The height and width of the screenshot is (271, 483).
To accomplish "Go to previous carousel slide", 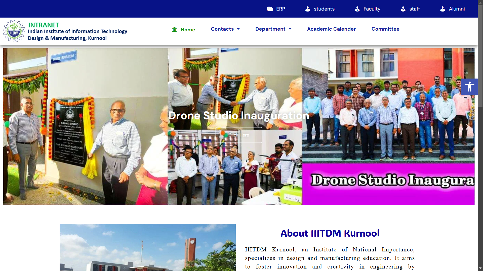I will [11, 126].
